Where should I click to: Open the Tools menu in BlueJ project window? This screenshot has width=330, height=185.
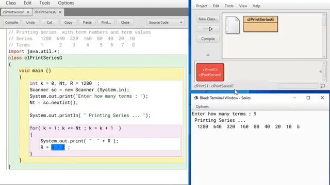[x=229, y=6]
